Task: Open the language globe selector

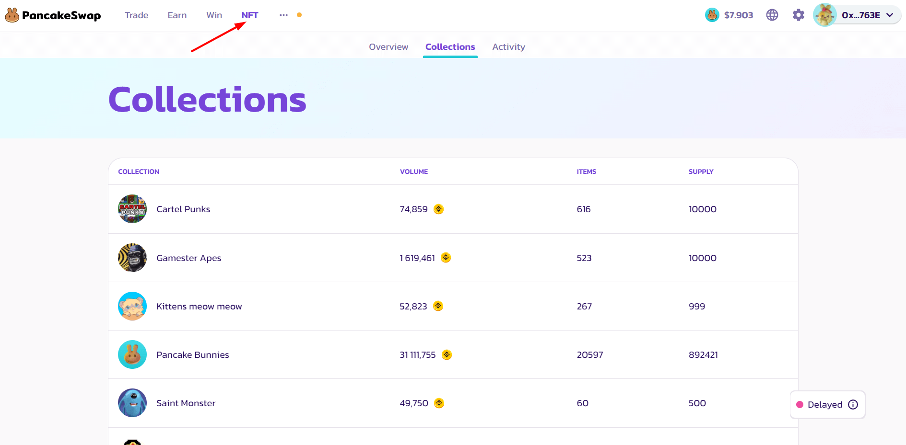Action: (772, 15)
